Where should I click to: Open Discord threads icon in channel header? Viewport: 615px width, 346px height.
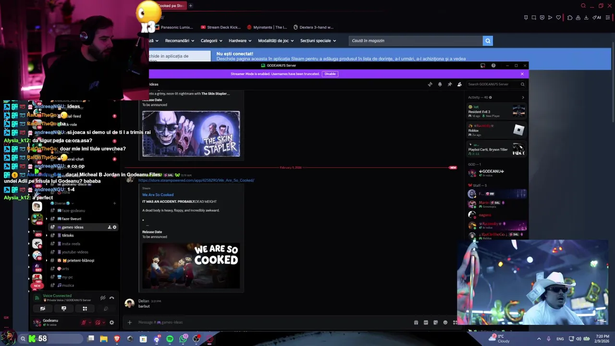click(430, 84)
